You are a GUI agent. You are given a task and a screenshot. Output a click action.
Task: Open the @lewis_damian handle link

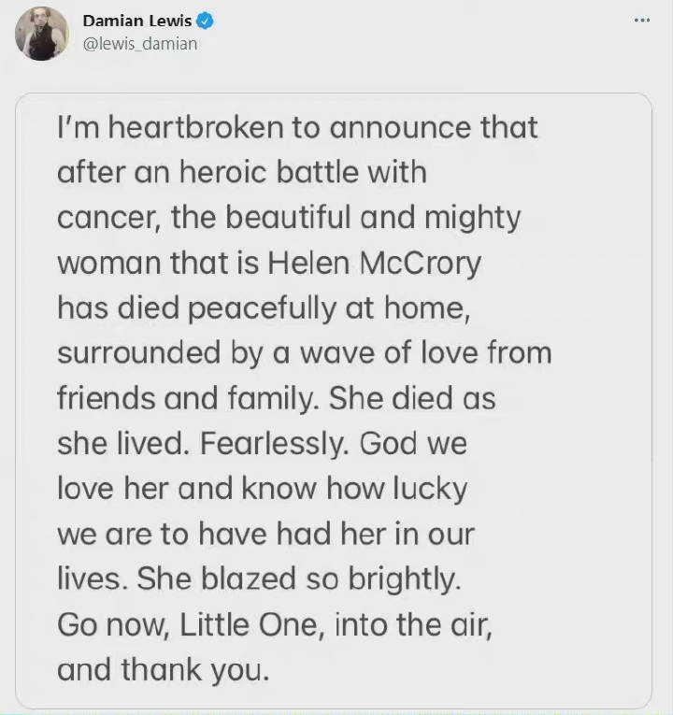pyautogui.click(x=140, y=44)
